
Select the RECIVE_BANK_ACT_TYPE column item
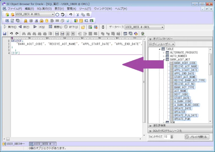click(189, 80)
